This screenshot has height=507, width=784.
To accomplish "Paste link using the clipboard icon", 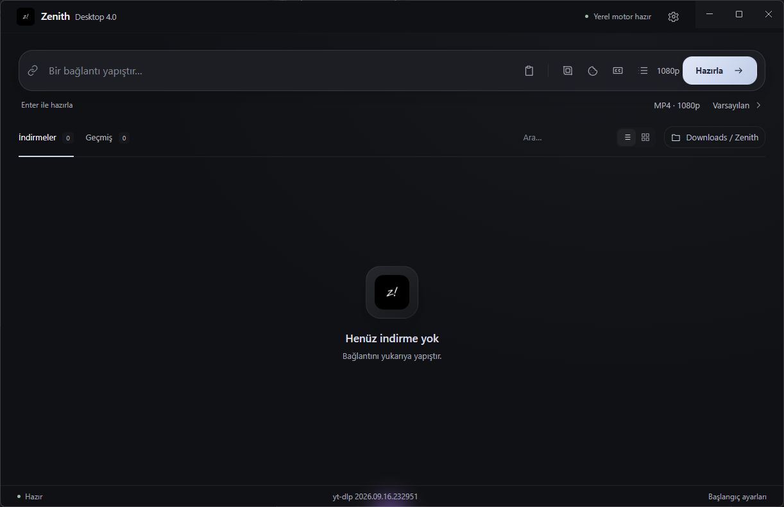I will pyautogui.click(x=529, y=71).
